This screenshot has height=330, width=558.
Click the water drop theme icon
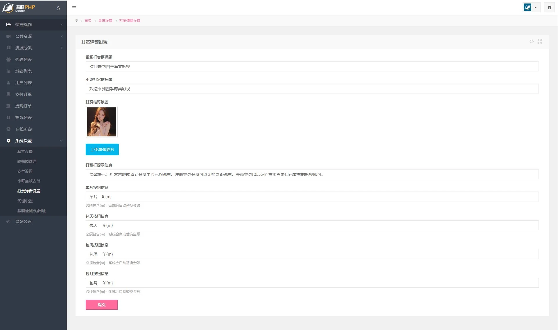point(58,8)
